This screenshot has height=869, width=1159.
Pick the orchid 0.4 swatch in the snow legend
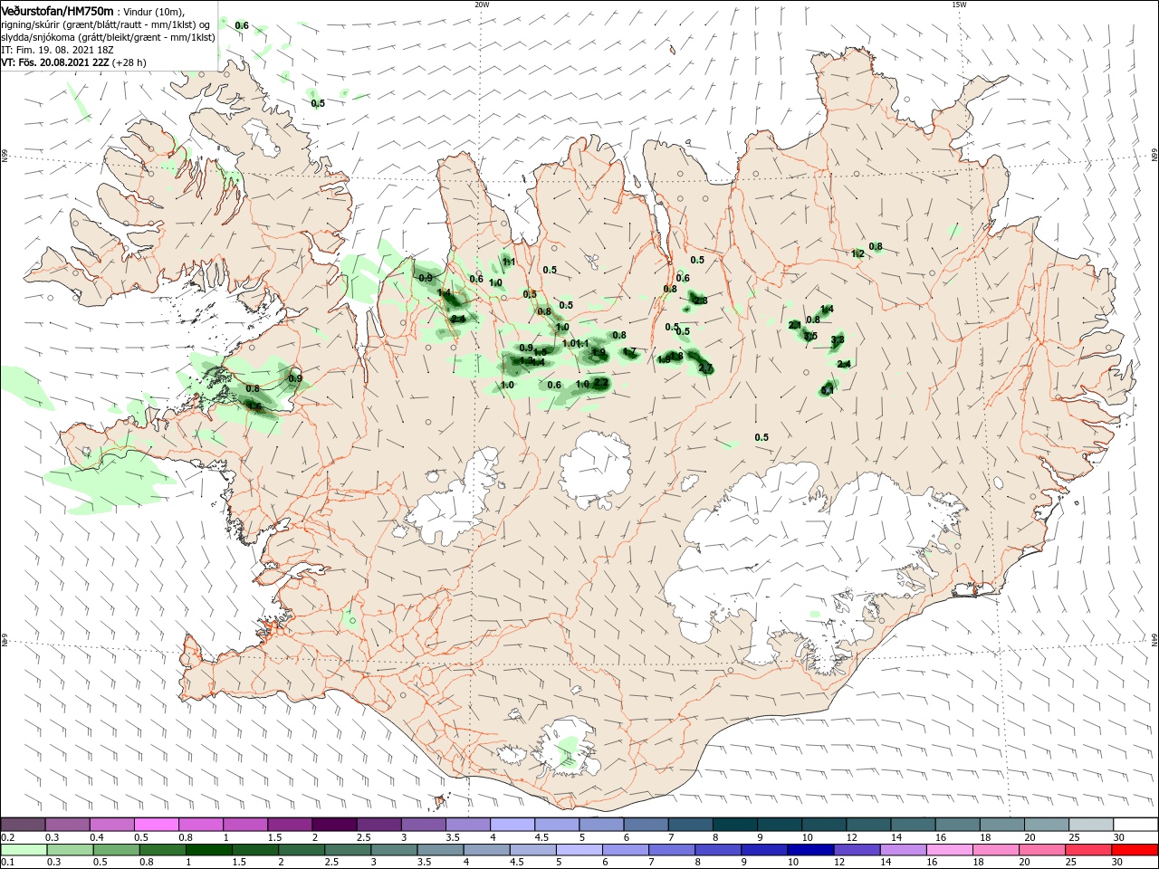click(111, 825)
